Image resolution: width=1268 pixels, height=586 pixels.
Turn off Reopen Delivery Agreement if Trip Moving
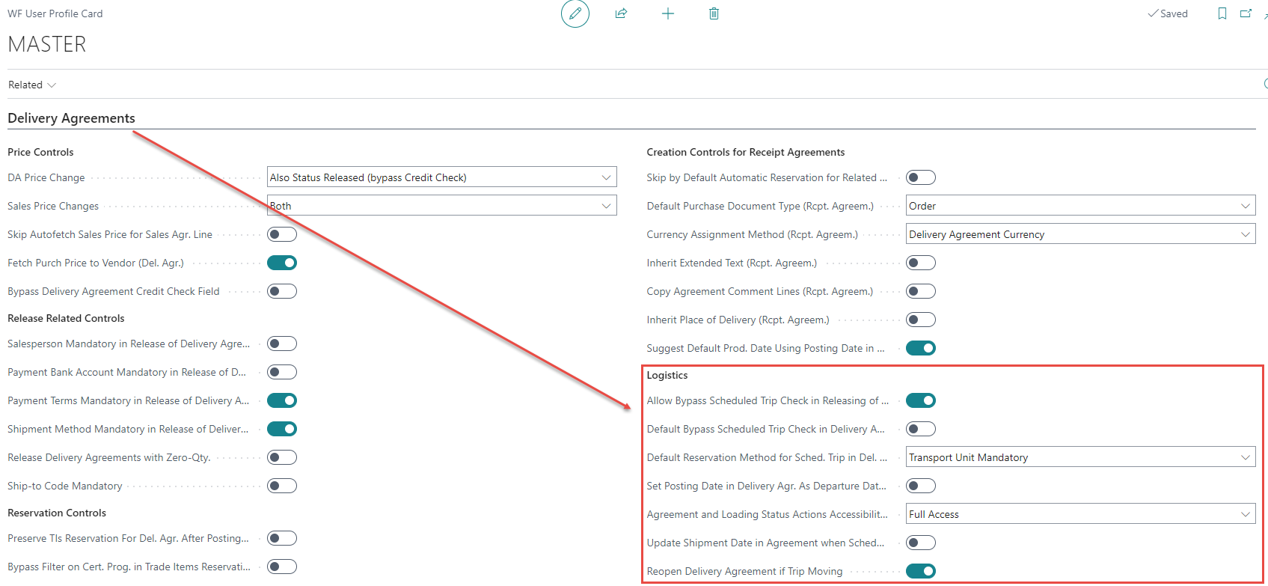coord(920,571)
